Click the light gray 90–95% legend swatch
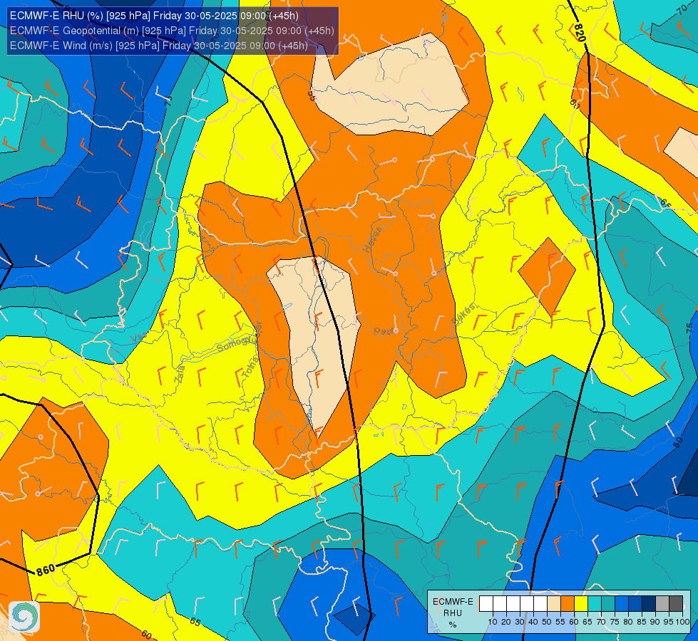This screenshot has height=641, width=698. (662, 604)
